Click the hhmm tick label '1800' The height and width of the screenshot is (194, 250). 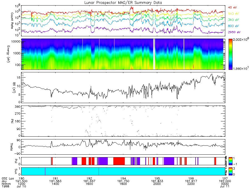click(123, 184)
